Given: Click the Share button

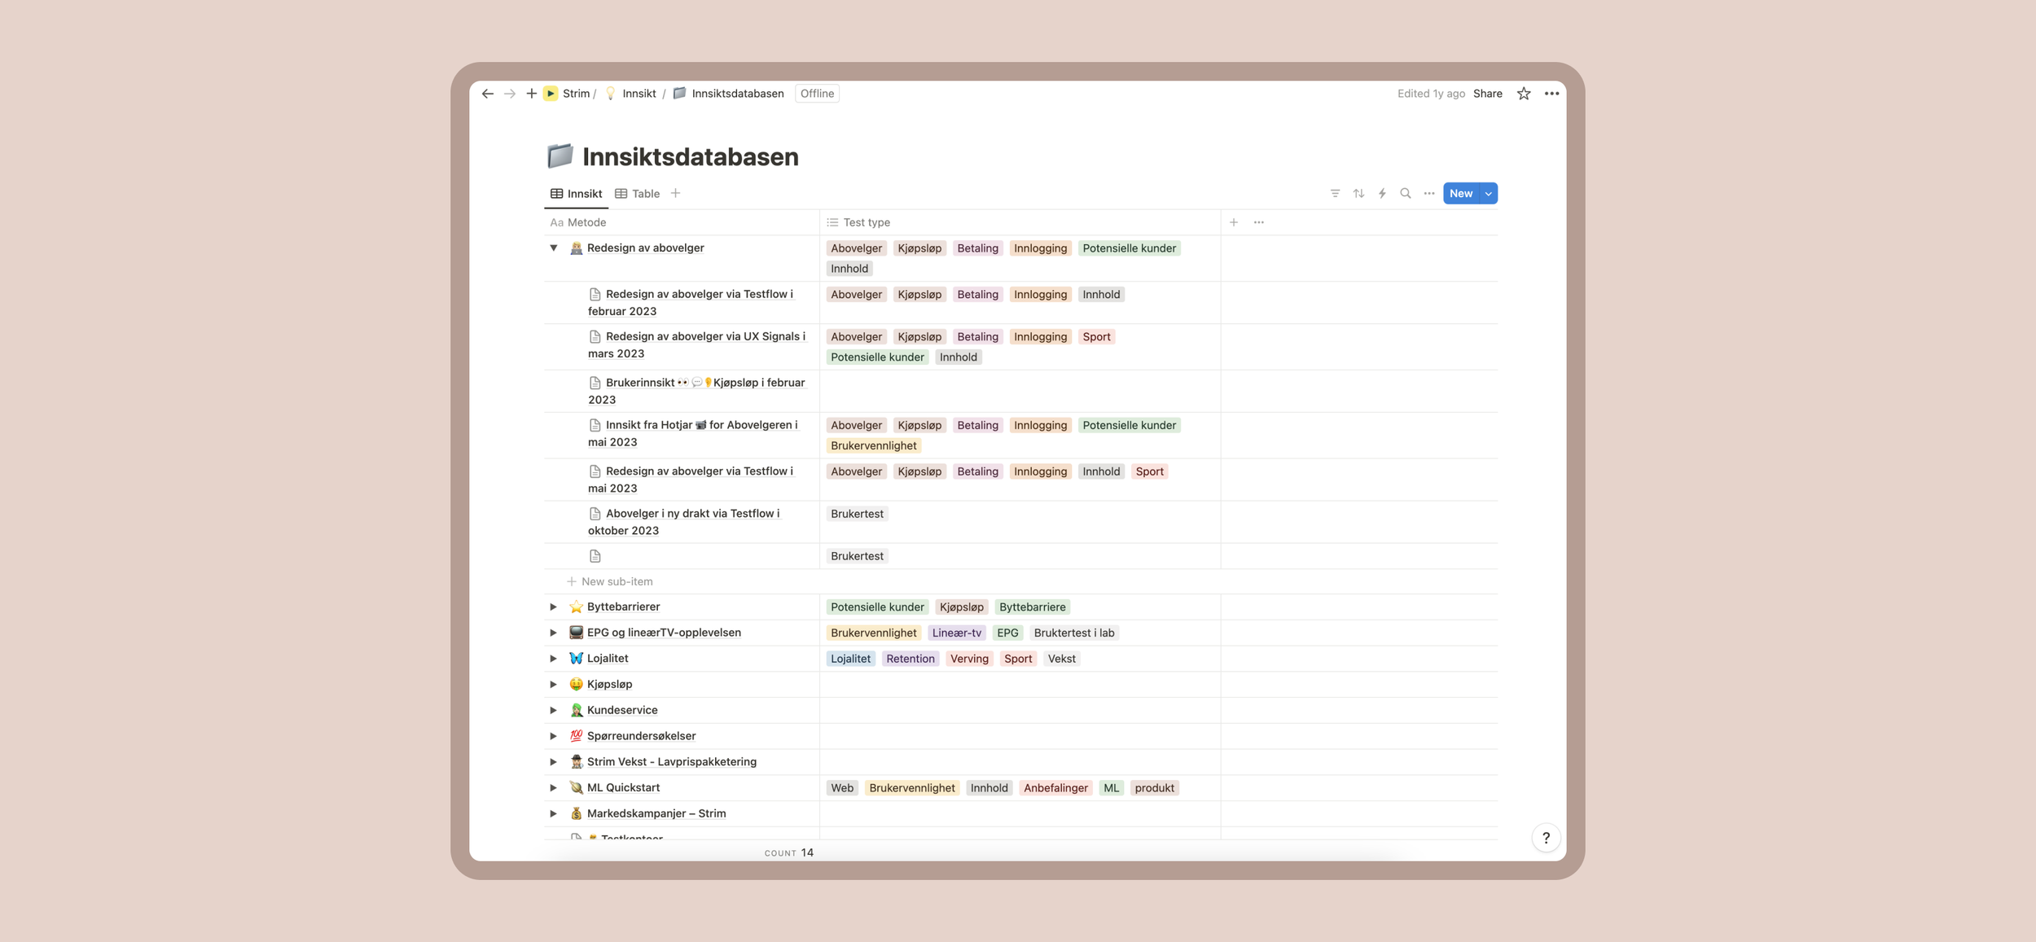Looking at the screenshot, I should tap(1487, 94).
